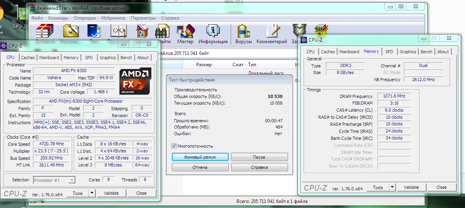This screenshot has height=208, width=465.
Task: Click the title icon of CPU-Z processor window
Action: coord(4,45)
